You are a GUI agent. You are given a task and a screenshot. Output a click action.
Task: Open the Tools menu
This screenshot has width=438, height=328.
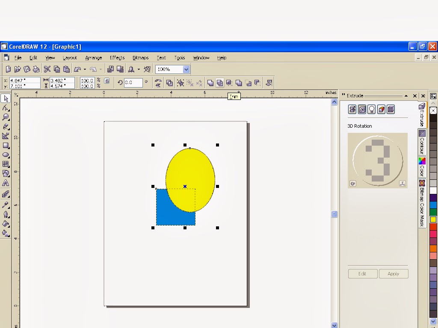(180, 58)
